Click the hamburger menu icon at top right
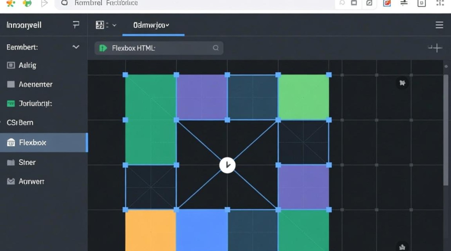 [x=439, y=25]
